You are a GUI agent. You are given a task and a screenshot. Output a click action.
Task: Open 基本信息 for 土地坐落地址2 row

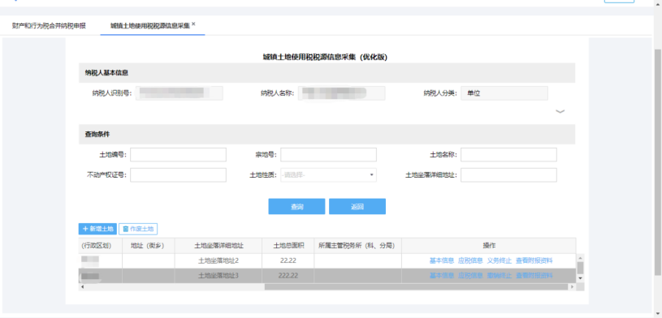pos(442,260)
